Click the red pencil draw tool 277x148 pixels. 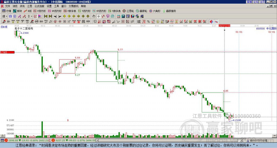coord(4,22)
